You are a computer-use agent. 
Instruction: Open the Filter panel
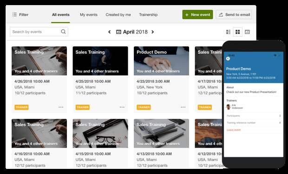coord(20,14)
